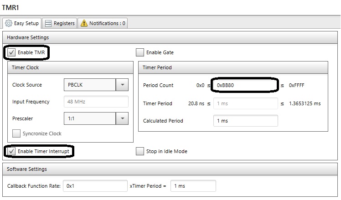Screen dimensions: 341x200
Task: Click the Timer Period 1 ms field
Action: 246,103
